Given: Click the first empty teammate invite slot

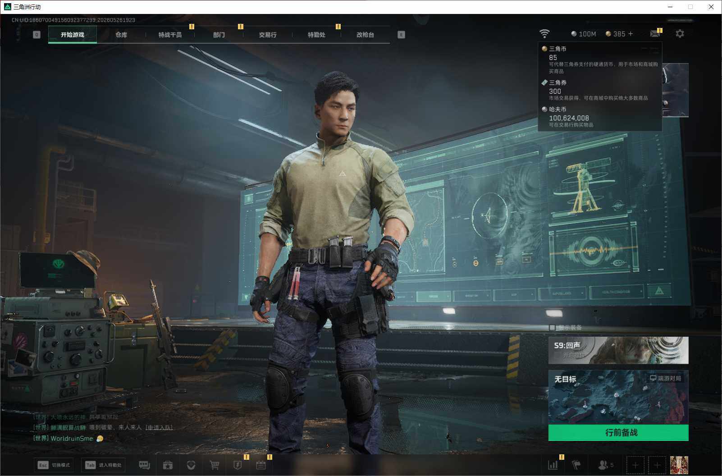Looking at the screenshot, I should point(635,465).
